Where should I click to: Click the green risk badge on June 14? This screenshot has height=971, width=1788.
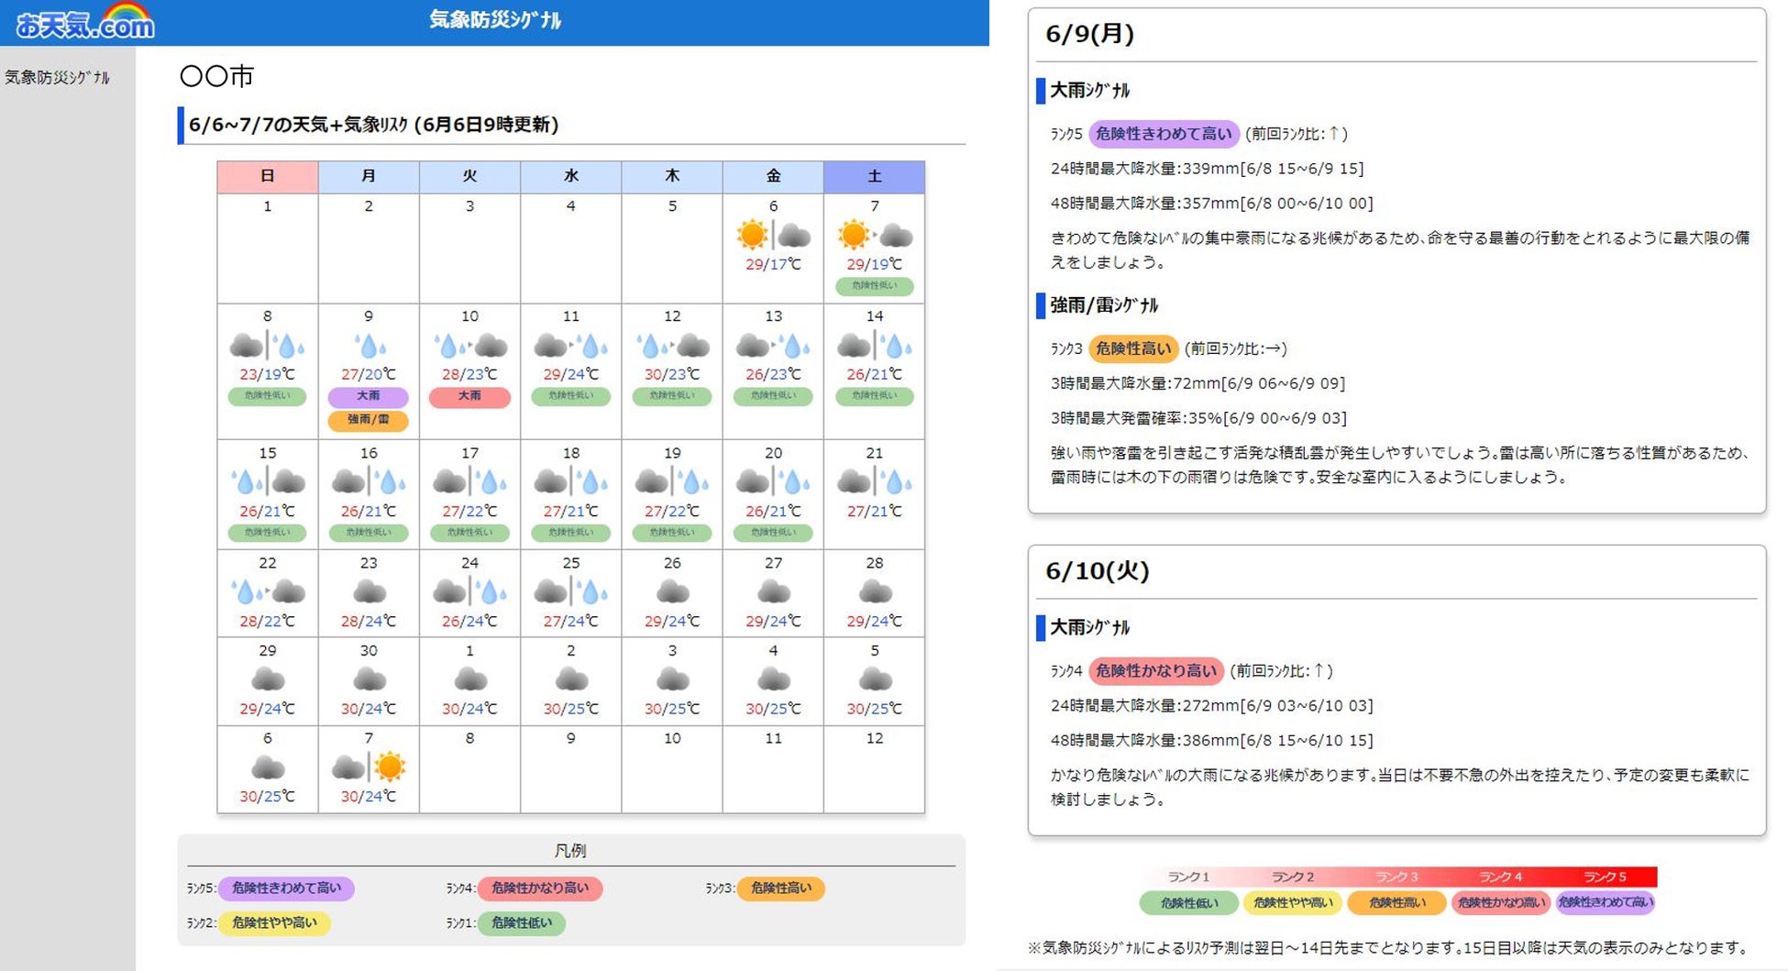pos(875,396)
